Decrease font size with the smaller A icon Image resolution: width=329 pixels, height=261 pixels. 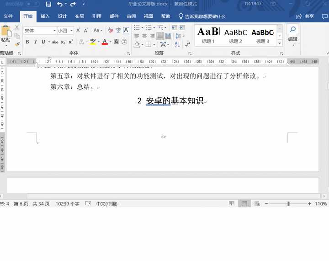(86, 31)
